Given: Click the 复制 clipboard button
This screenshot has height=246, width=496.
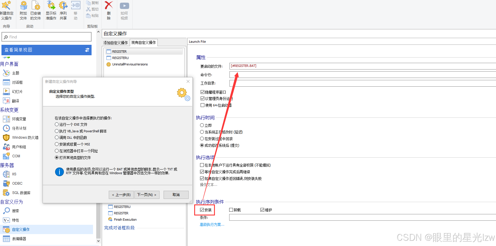Looking at the screenshot, I should [92, 3].
